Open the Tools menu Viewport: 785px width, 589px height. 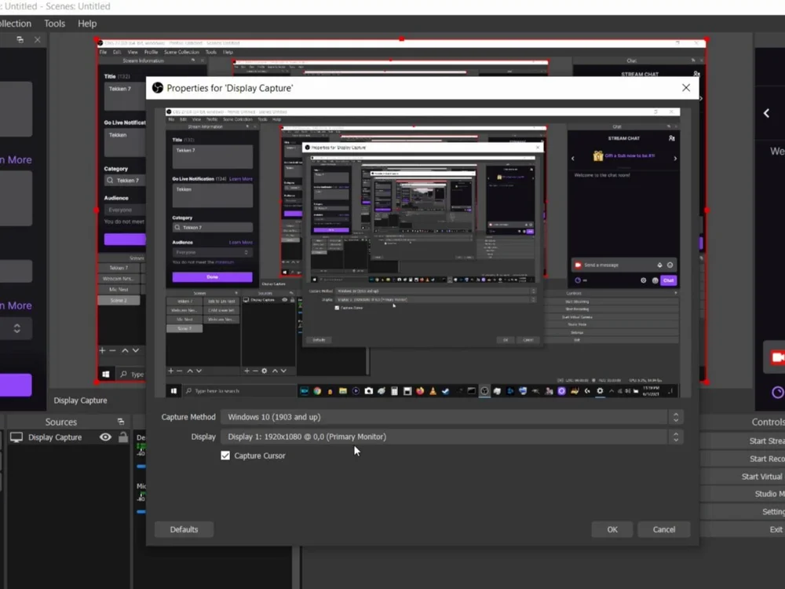[x=53, y=23]
